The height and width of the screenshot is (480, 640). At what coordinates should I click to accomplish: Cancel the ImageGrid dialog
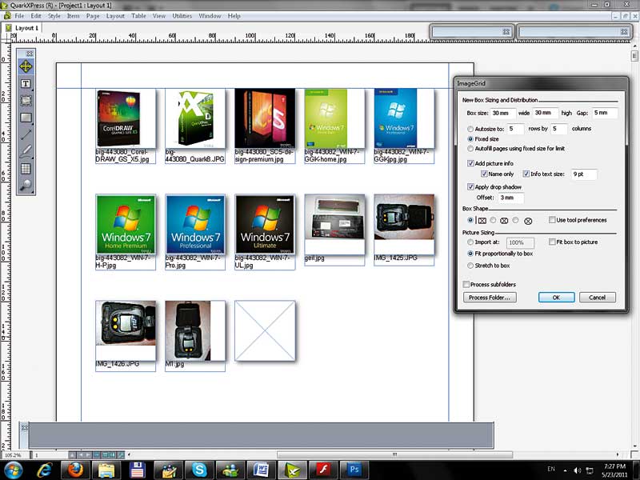coord(597,298)
